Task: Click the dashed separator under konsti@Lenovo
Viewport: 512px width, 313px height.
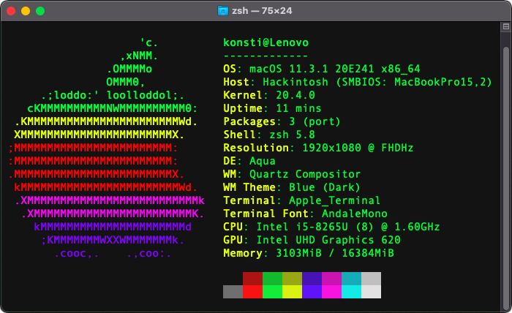Action: [266, 56]
